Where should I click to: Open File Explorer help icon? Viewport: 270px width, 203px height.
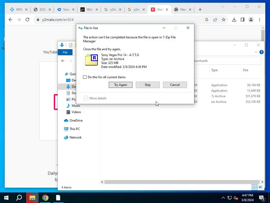click(x=261, y=52)
